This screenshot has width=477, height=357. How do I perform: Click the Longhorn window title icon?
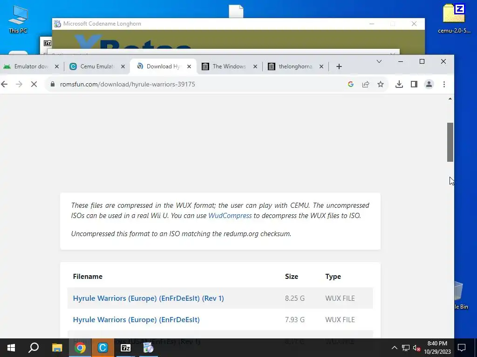57,24
